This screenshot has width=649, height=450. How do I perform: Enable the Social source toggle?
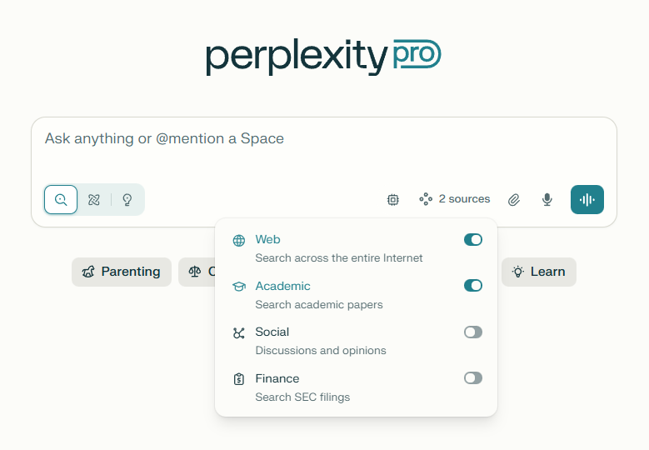click(473, 332)
